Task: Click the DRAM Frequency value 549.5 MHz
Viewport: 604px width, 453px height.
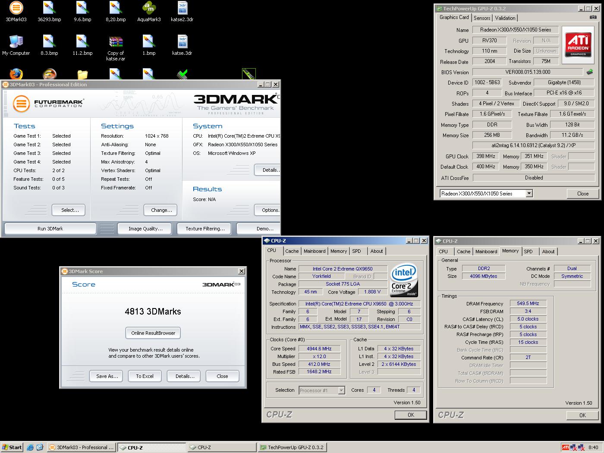Action: pos(528,303)
